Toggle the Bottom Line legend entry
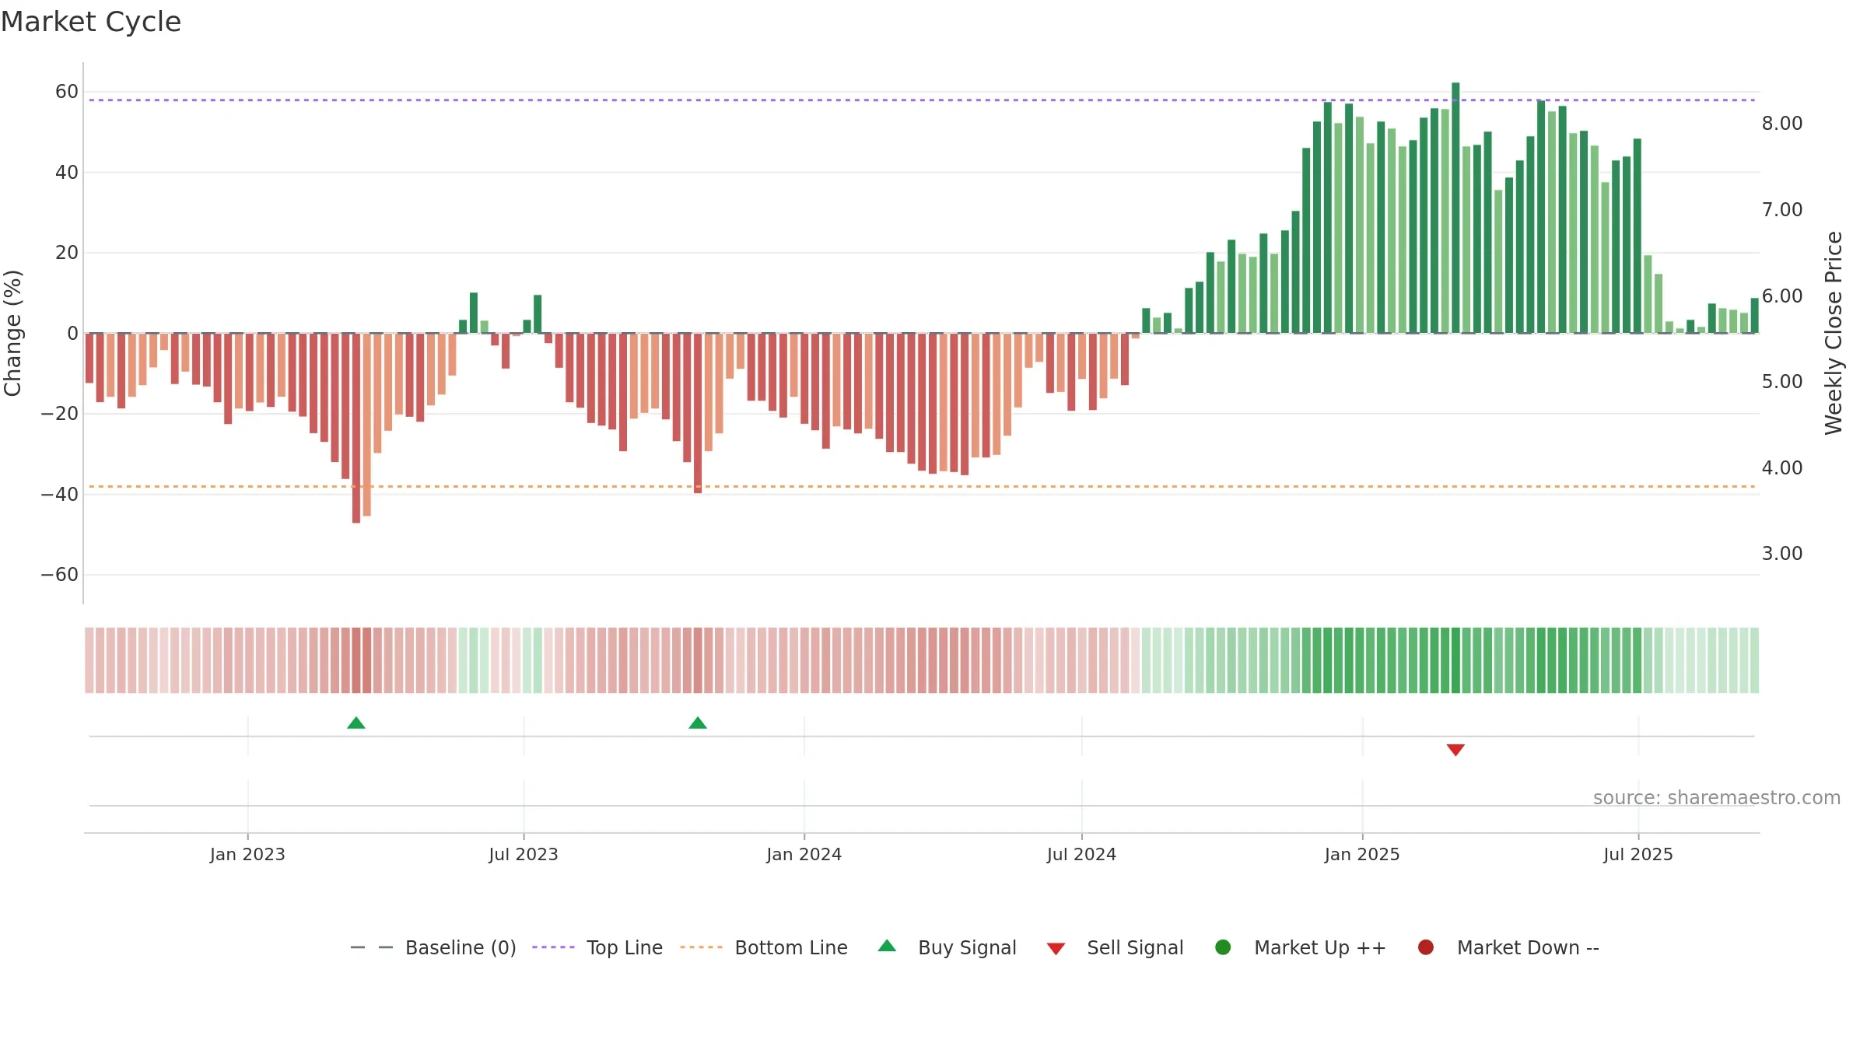 [x=764, y=947]
